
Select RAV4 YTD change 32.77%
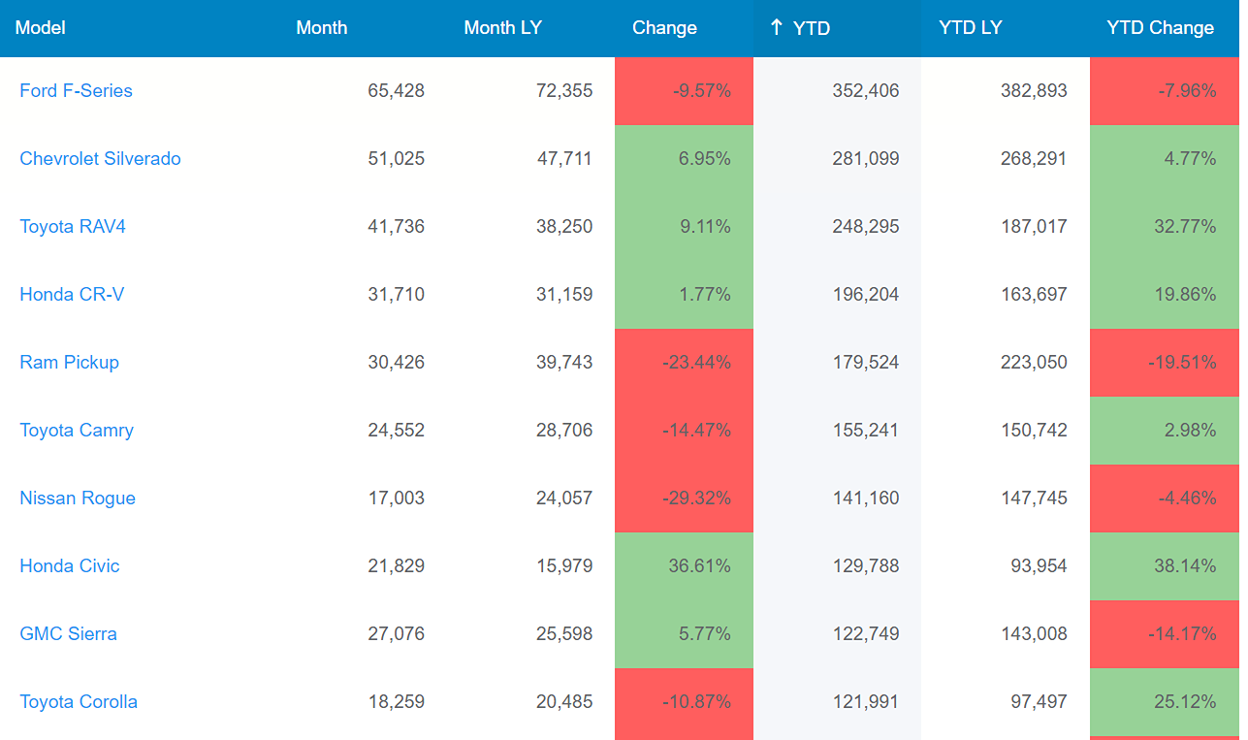pyautogui.click(x=1165, y=227)
